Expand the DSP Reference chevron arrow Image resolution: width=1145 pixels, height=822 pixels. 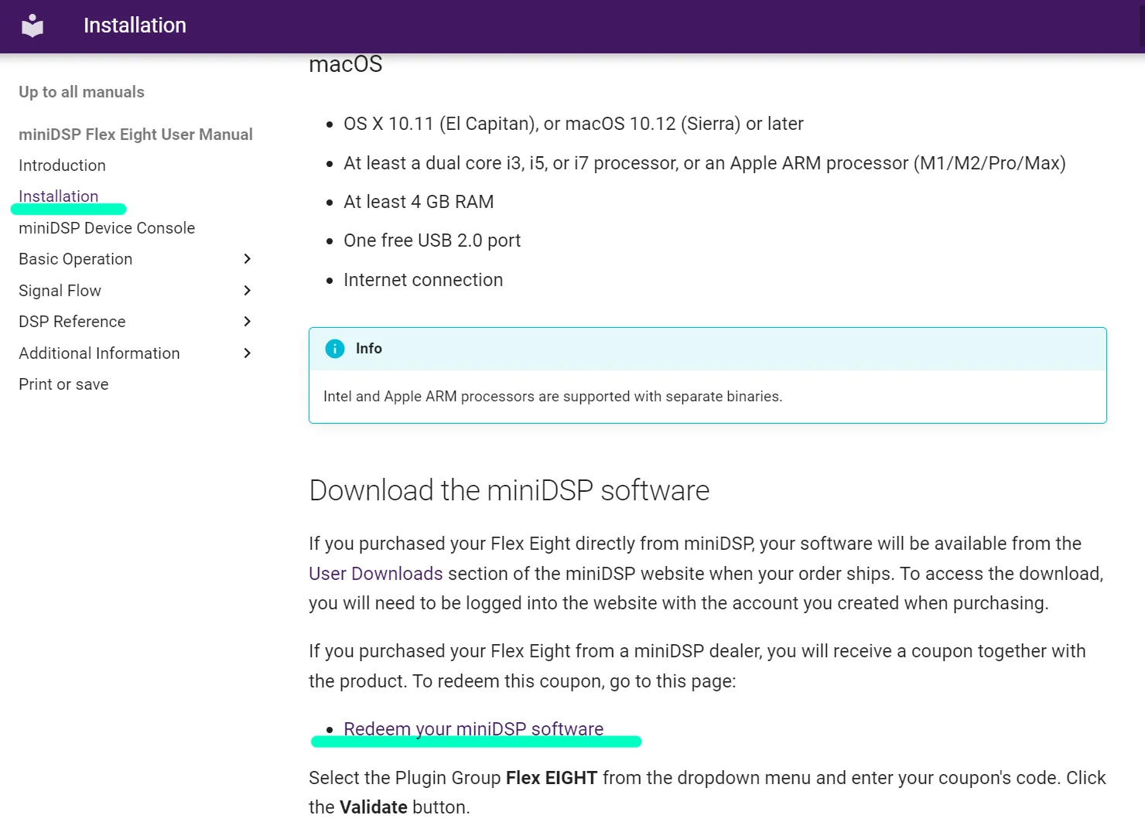[247, 322]
